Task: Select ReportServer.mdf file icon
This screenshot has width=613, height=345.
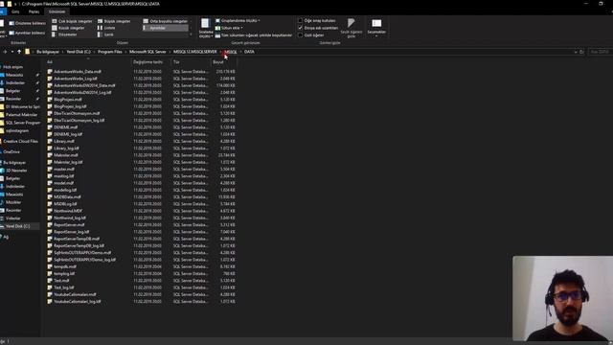Action: click(x=50, y=224)
